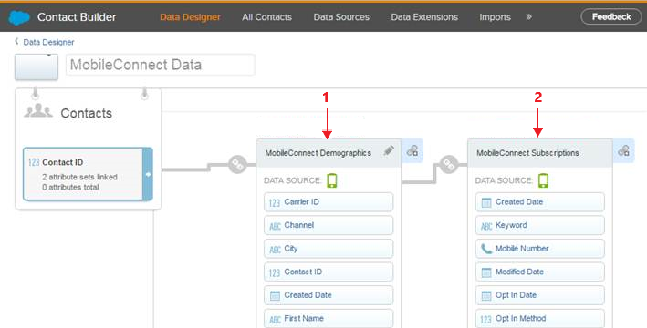This screenshot has width=647, height=328.
Task: Click the Feedback button
Action: tap(611, 17)
